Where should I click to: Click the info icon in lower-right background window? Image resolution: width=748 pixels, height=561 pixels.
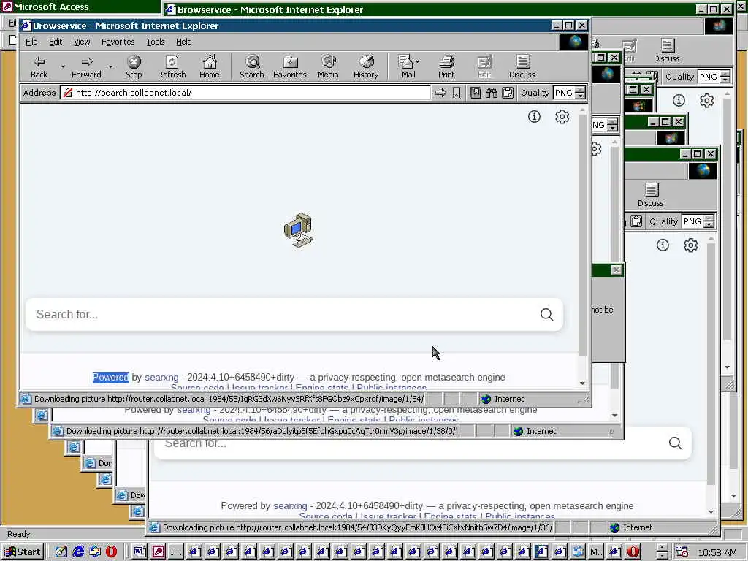(x=663, y=245)
